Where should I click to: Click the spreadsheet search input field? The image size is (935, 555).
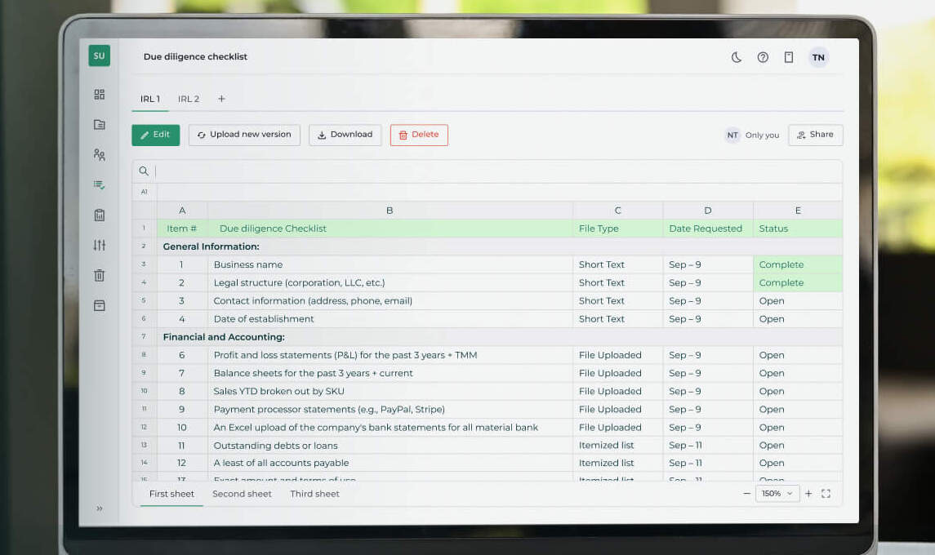point(498,171)
